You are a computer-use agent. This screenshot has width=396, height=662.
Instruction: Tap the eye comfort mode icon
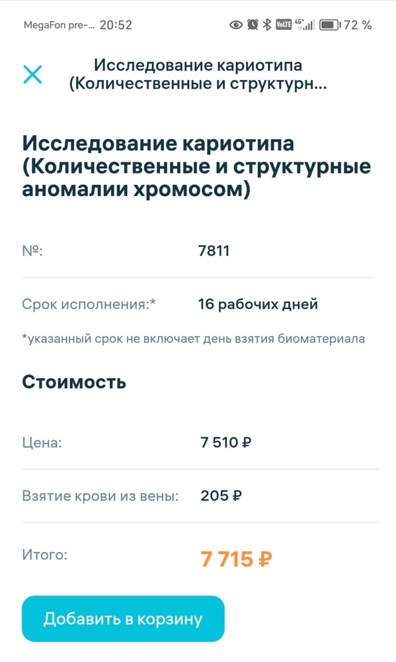(x=235, y=24)
